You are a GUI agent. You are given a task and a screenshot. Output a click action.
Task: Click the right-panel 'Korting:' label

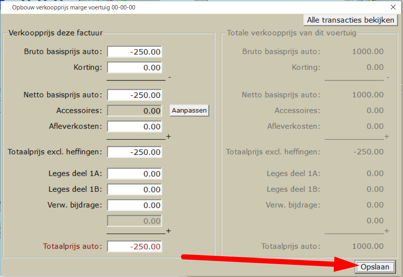(x=306, y=67)
